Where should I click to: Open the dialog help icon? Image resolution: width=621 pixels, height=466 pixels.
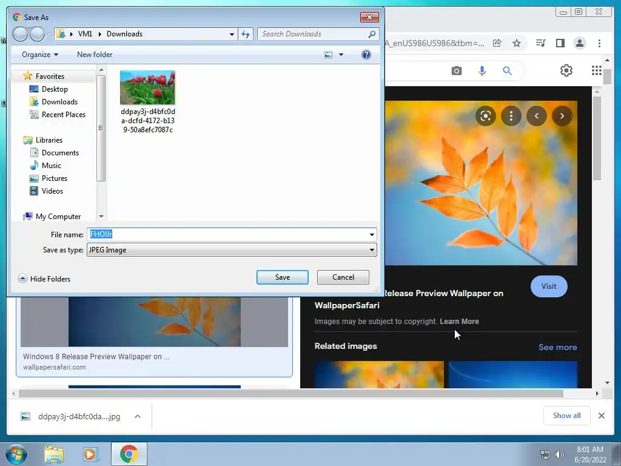(x=366, y=55)
